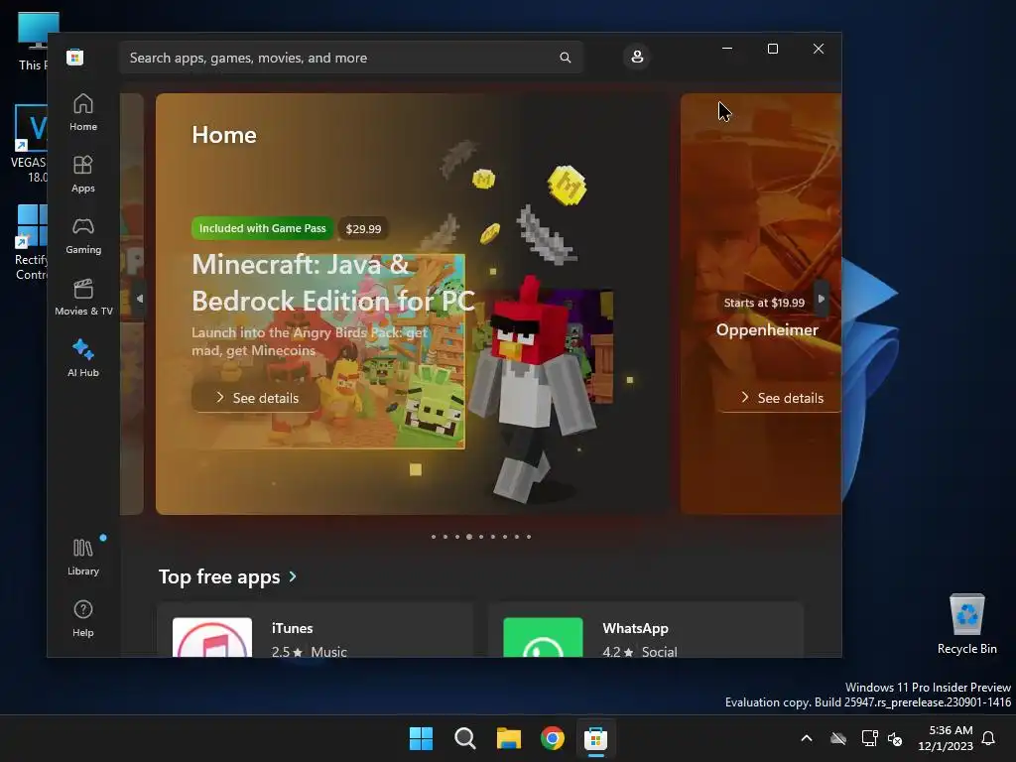Click Microsoft Store taskbar icon
The width and height of the screenshot is (1016, 762).
pos(595,738)
